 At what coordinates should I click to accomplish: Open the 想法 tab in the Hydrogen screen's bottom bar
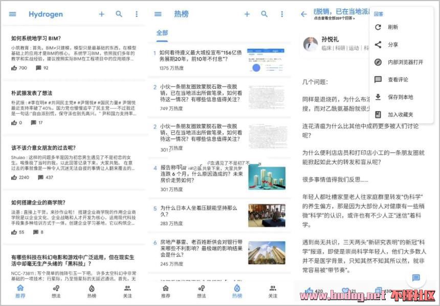pos(56,291)
